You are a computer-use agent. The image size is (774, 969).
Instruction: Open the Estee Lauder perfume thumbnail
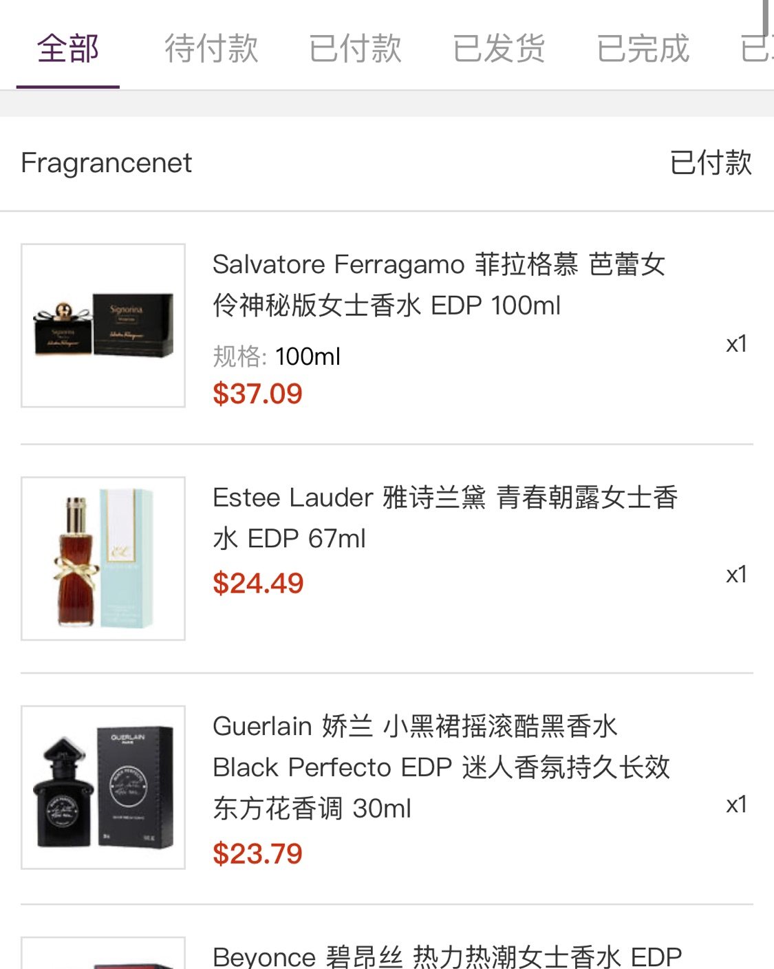(103, 558)
